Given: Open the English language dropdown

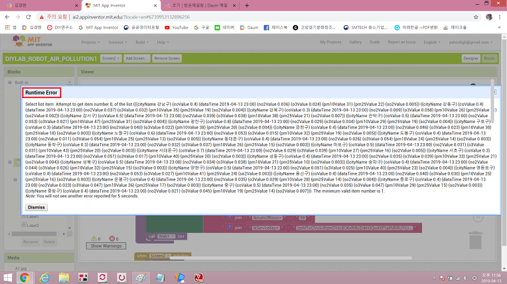Looking at the screenshot, I should (432, 42).
